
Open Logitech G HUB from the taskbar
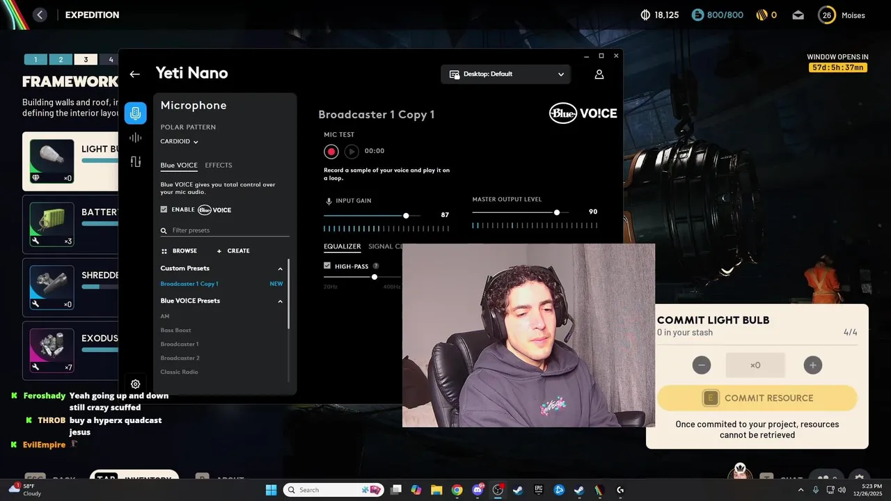[x=620, y=490]
